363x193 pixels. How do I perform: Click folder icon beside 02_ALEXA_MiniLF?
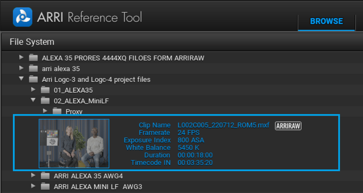click(45, 101)
